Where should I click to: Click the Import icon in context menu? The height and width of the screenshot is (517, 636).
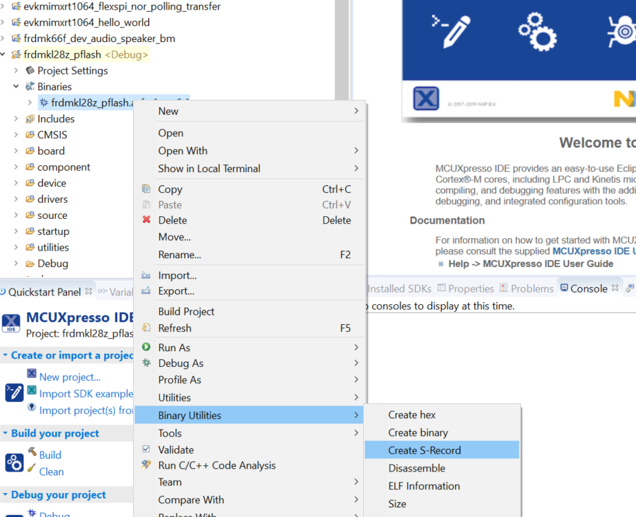click(x=146, y=275)
